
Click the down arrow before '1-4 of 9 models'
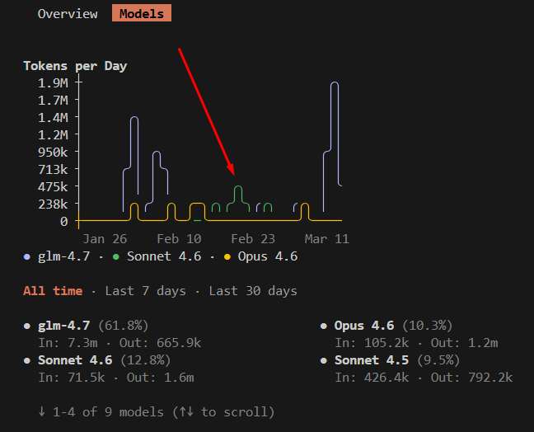pyautogui.click(x=41, y=412)
